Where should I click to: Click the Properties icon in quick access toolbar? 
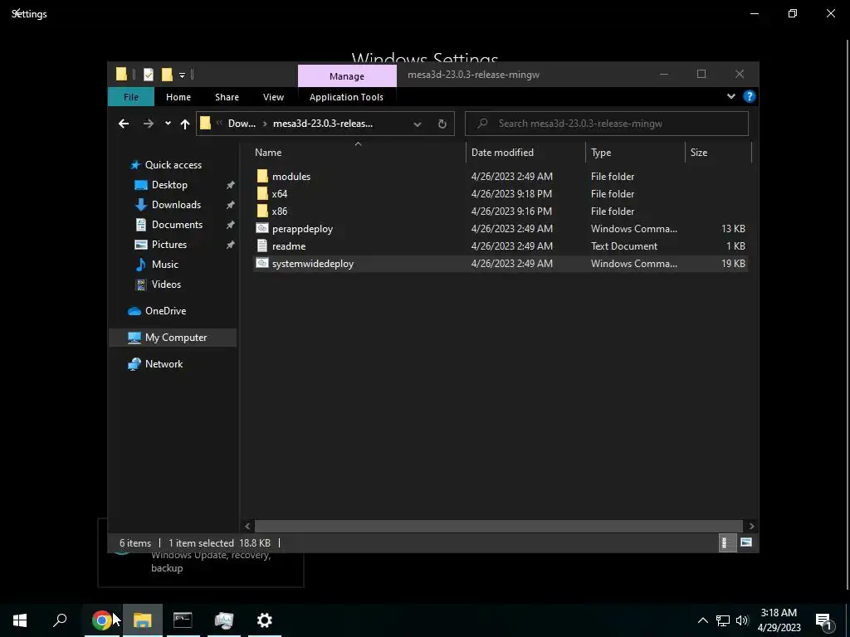(x=148, y=75)
